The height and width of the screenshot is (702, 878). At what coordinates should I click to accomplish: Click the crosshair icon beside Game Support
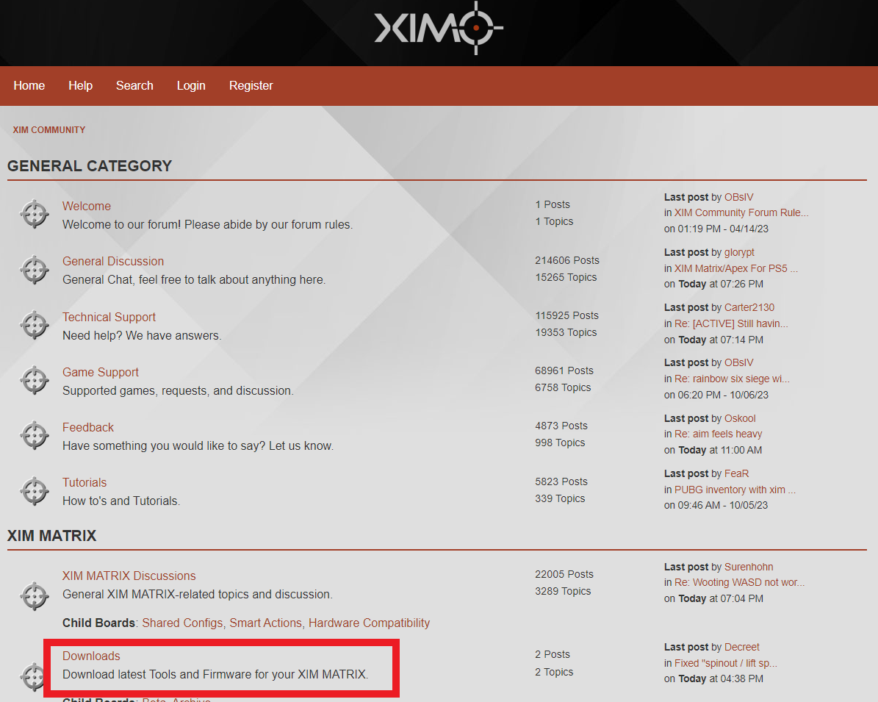point(35,381)
